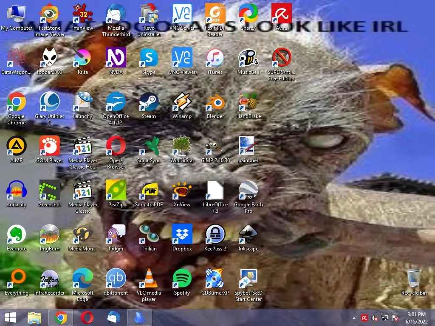This screenshot has width=435, height=326.
Task: Select the Recycle Bin
Action: (x=414, y=282)
